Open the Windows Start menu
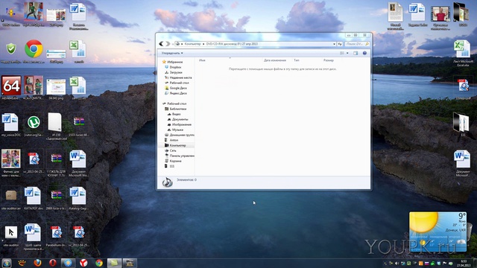 tap(7, 263)
